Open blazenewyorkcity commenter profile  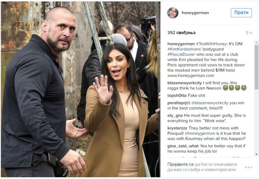coord(184,83)
